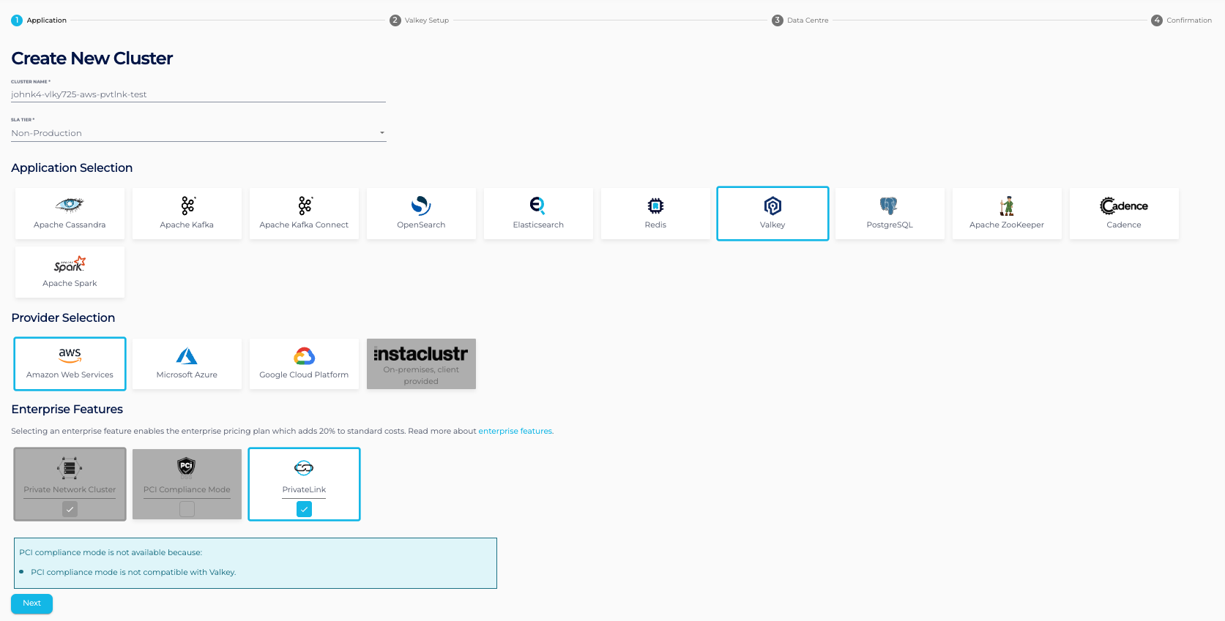Image resolution: width=1225 pixels, height=621 pixels.
Task: Select the Apache Cassandra application tile
Action: (x=70, y=214)
